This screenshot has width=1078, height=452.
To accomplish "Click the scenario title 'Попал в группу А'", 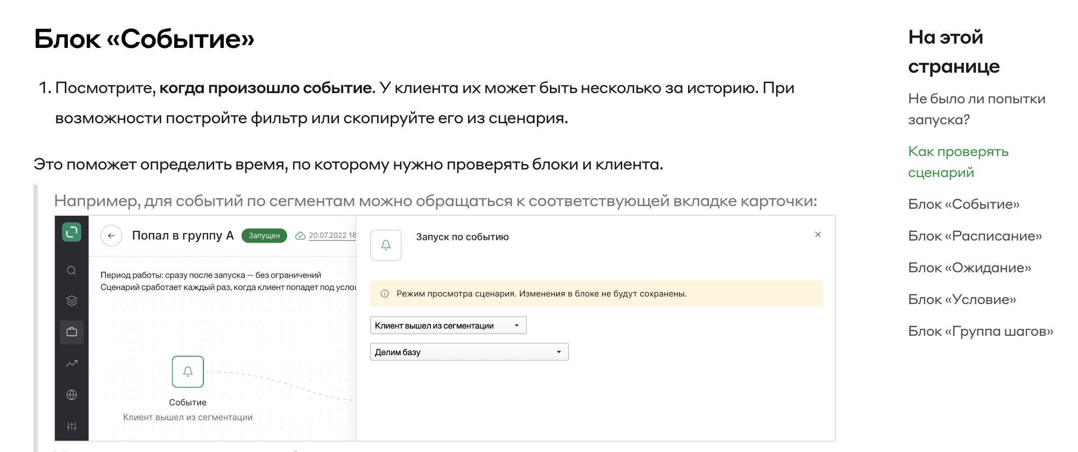I will 183,236.
